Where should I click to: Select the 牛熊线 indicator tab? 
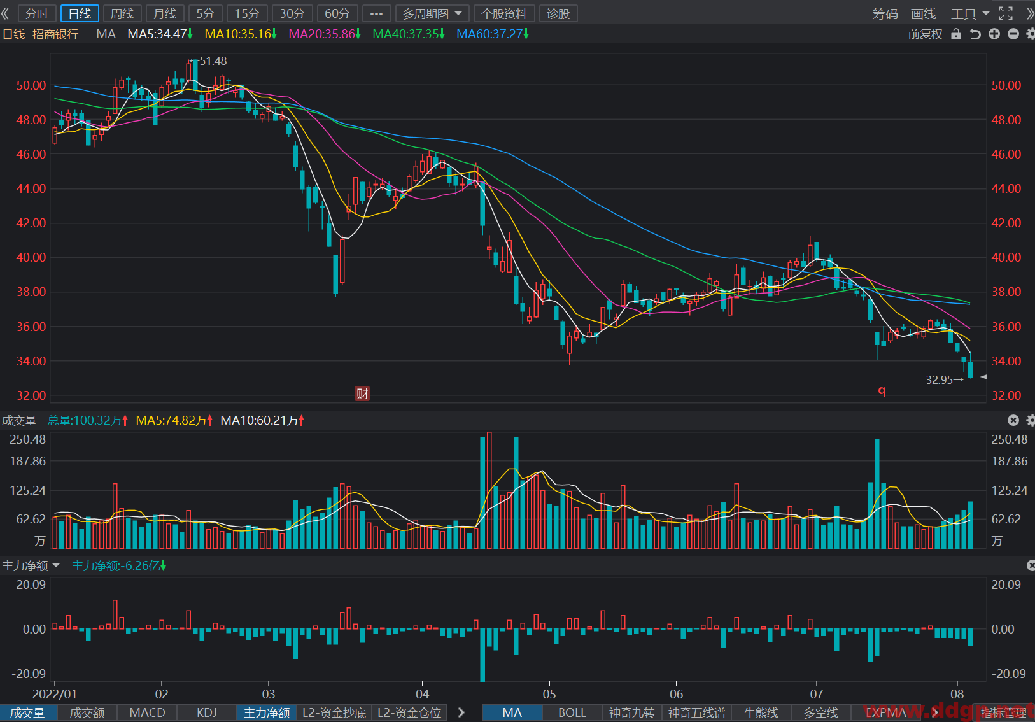point(761,713)
